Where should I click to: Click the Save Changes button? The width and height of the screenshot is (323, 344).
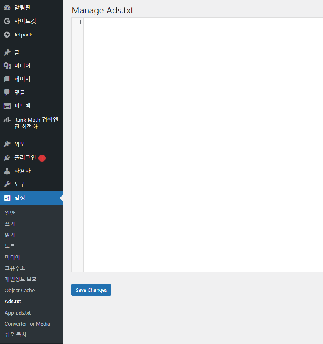(91, 290)
